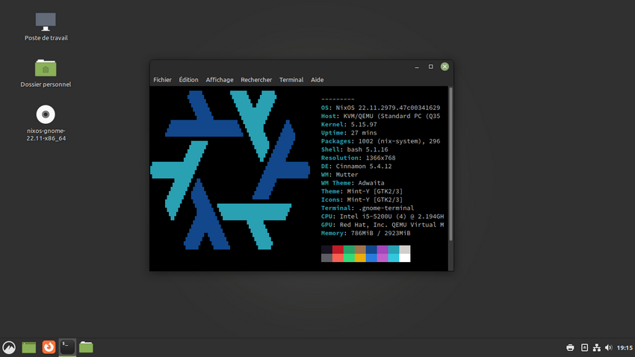Image resolution: width=635 pixels, height=357 pixels.
Task: Open the printer tray applet
Action: click(570, 348)
